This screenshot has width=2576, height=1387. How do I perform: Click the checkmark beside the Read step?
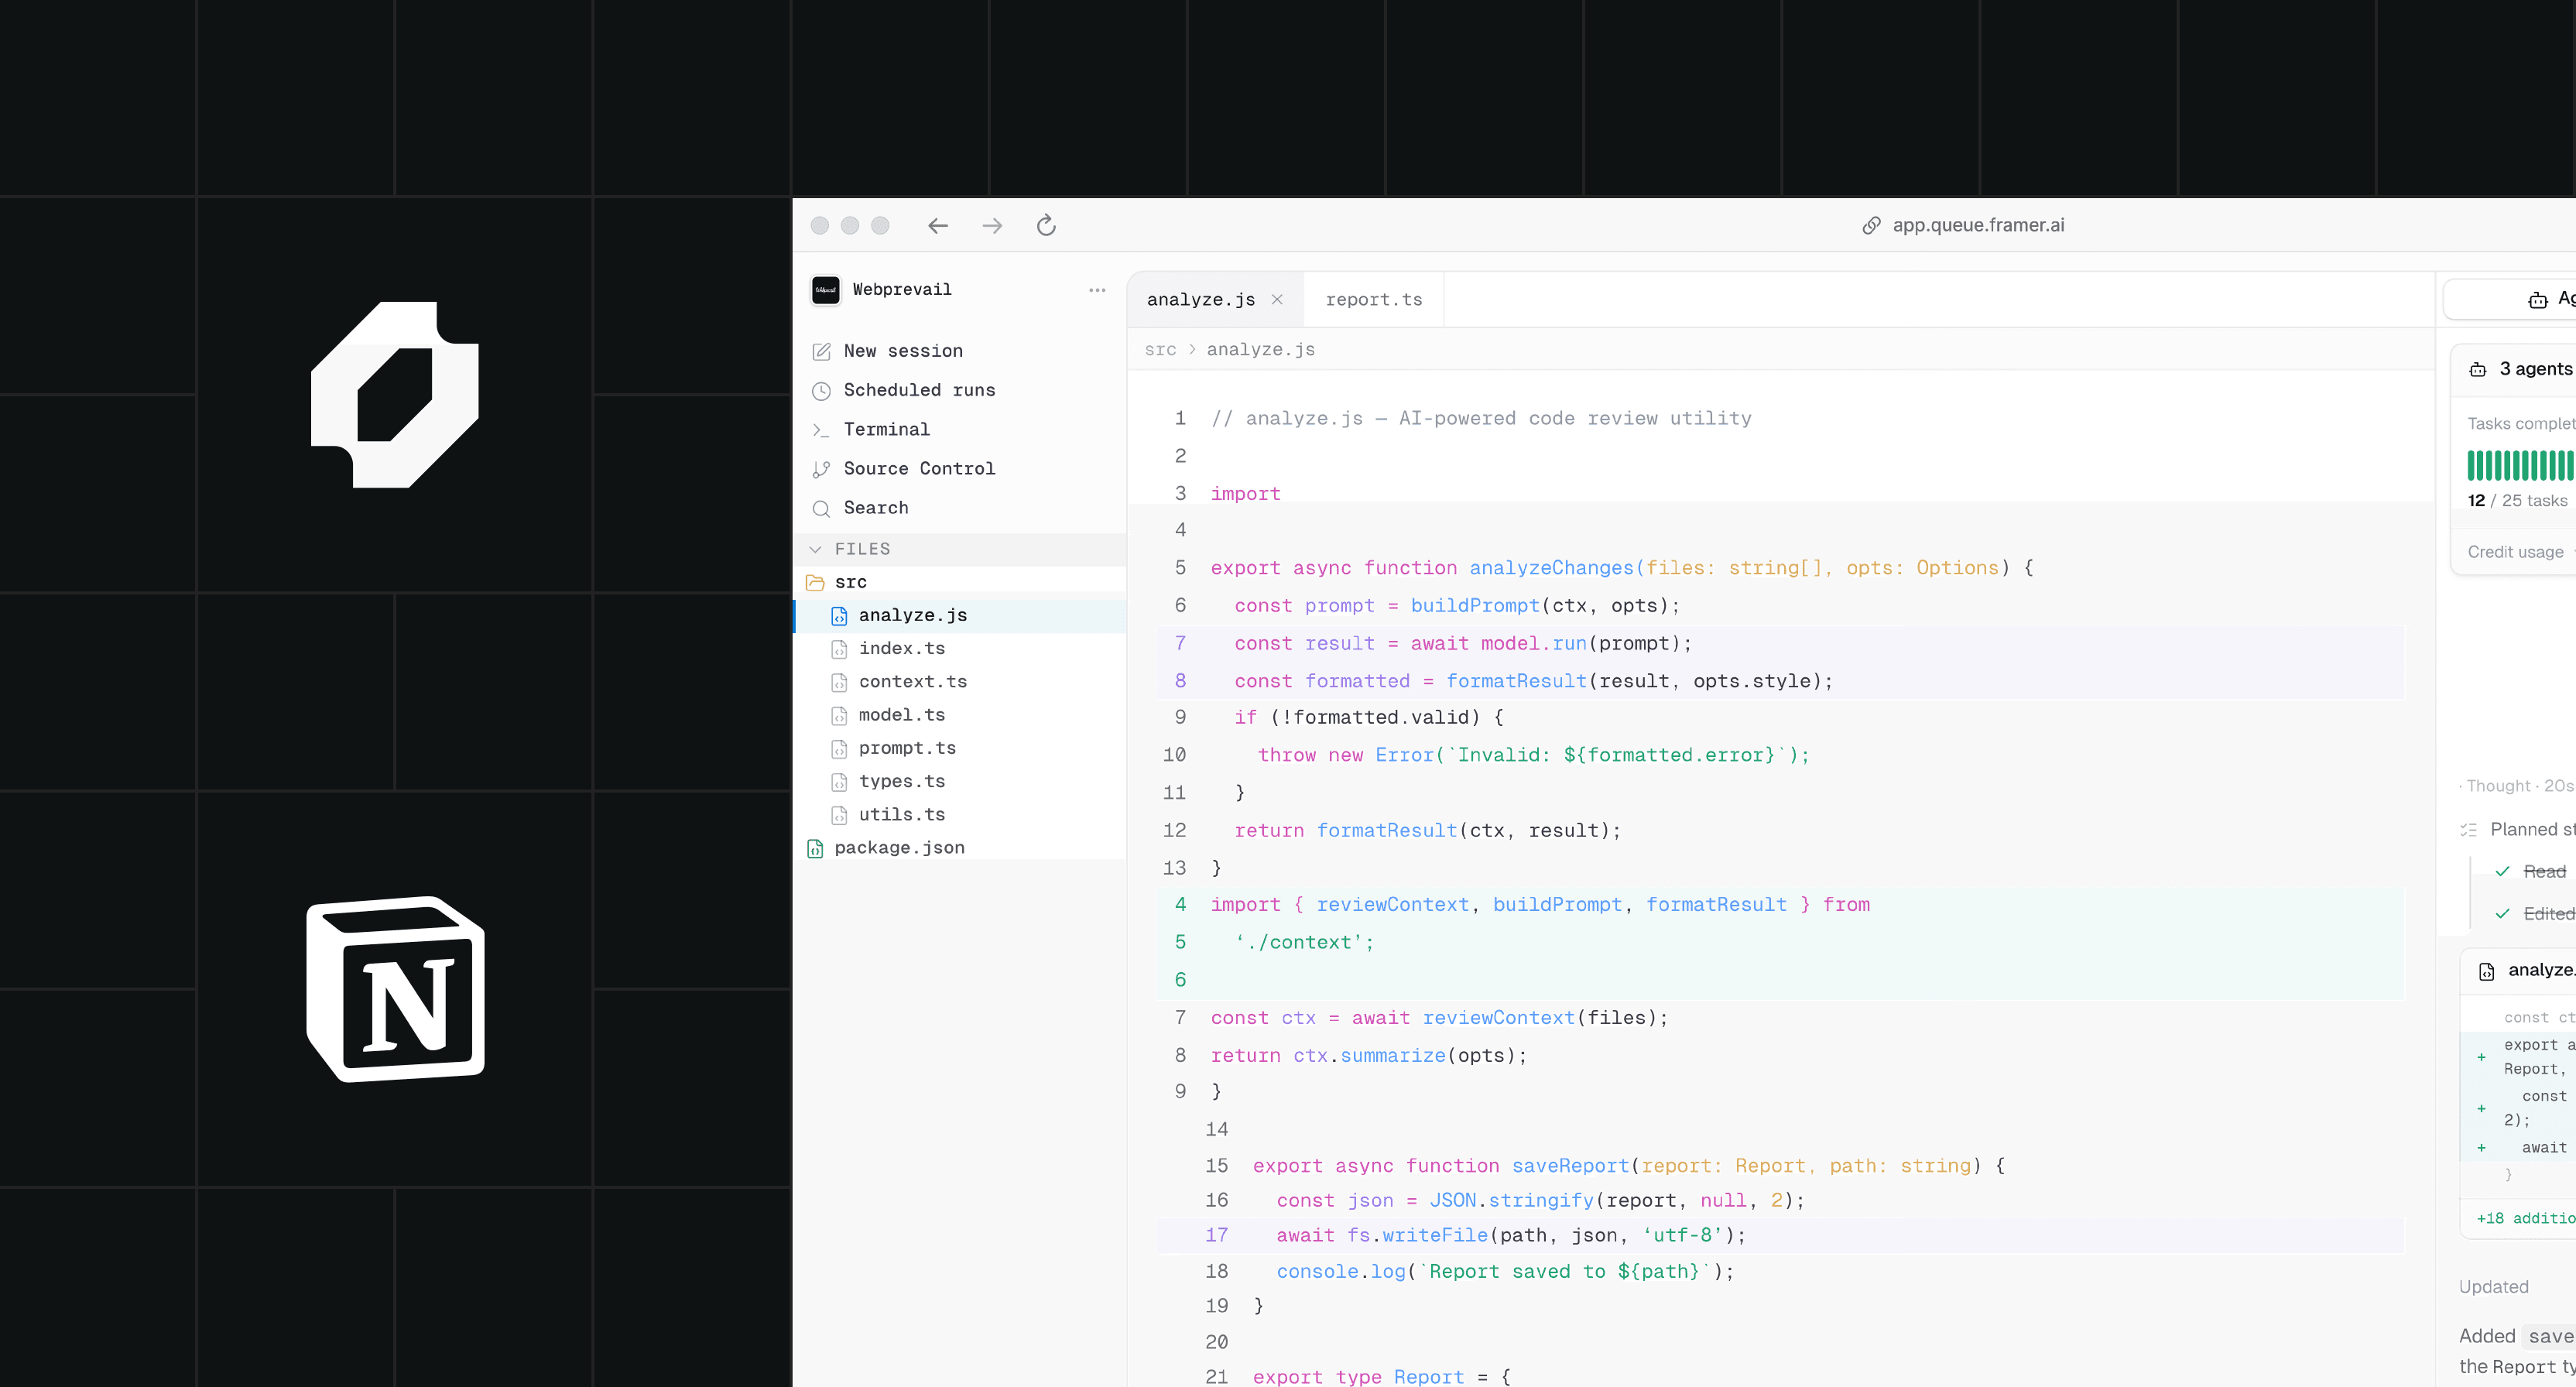click(2502, 872)
